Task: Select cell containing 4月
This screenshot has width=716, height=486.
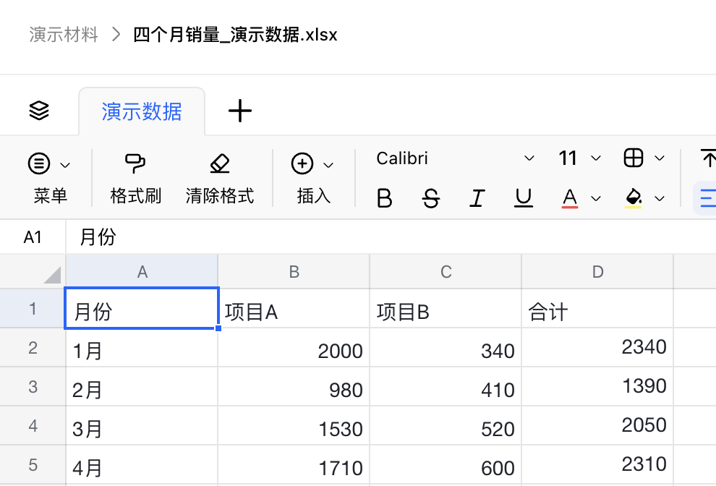Action: click(142, 465)
